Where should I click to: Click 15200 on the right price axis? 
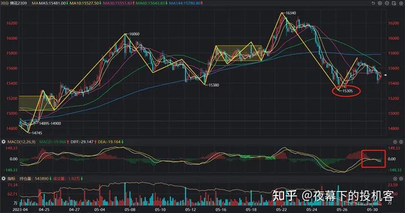tap(393, 98)
